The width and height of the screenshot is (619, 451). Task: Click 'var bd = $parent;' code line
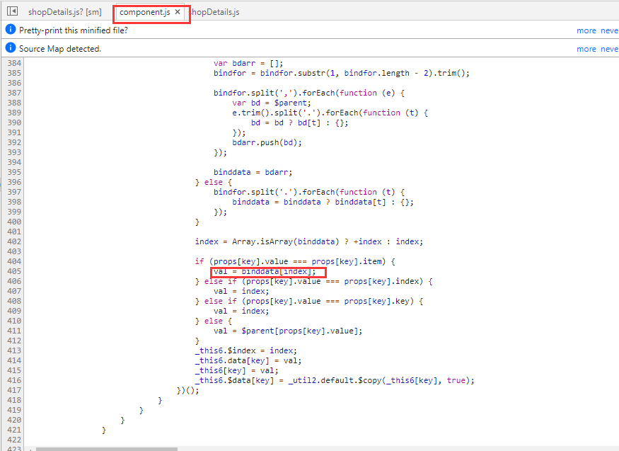272,103
